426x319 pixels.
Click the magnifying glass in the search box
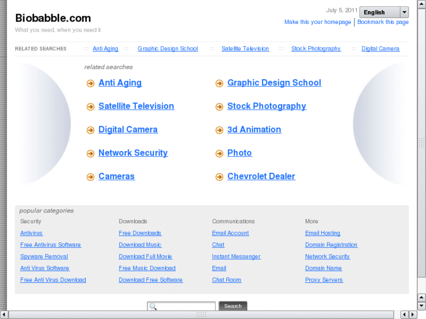point(152,306)
